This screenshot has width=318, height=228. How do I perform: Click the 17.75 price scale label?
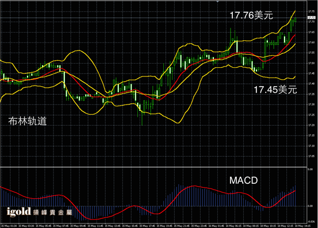pos(311,11)
